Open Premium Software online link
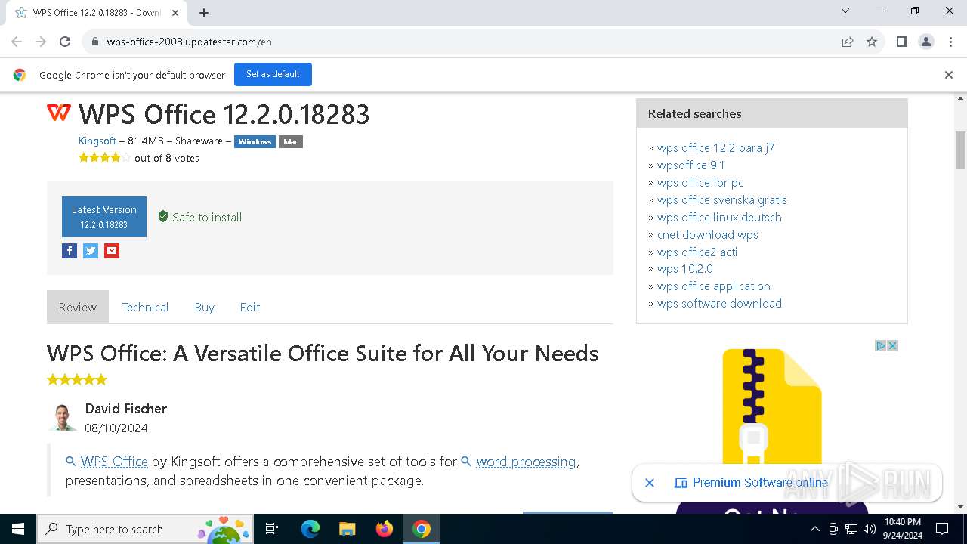This screenshot has height=544, width=967. coord(760,482)
